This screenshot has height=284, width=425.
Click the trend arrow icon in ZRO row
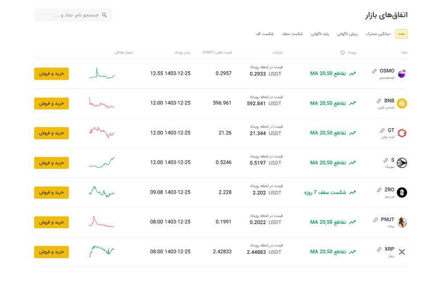coord(352,193)
